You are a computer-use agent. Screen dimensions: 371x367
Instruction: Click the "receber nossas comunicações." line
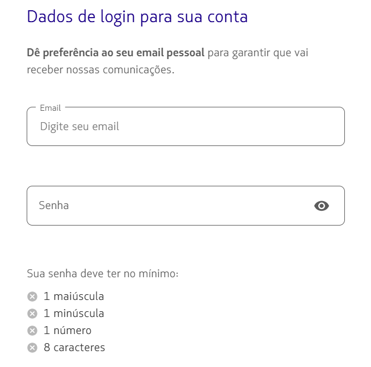click(x=100, y=70)
